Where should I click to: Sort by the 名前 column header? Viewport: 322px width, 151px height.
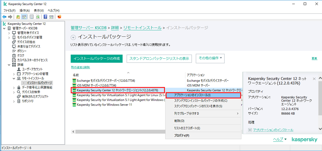(x=128, y=75)
